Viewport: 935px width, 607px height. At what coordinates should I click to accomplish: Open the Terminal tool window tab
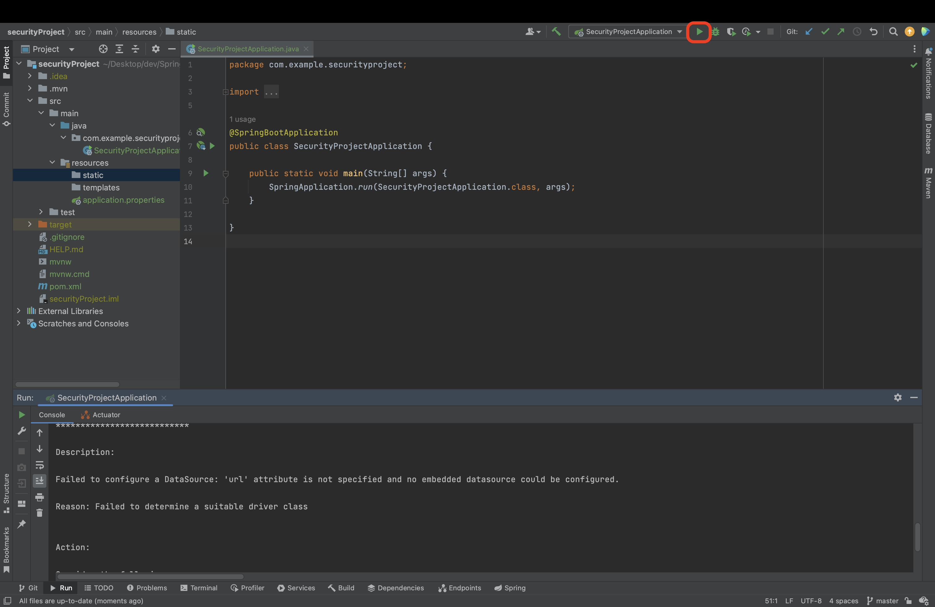(x=199, y=588)
